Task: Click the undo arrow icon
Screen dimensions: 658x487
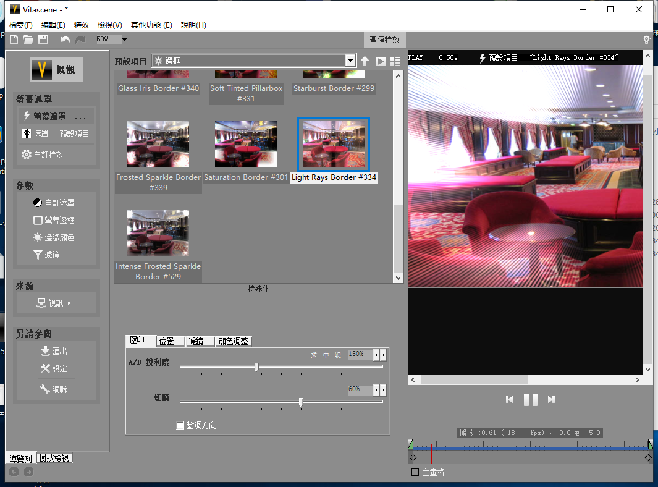Action: click(65, 39)
